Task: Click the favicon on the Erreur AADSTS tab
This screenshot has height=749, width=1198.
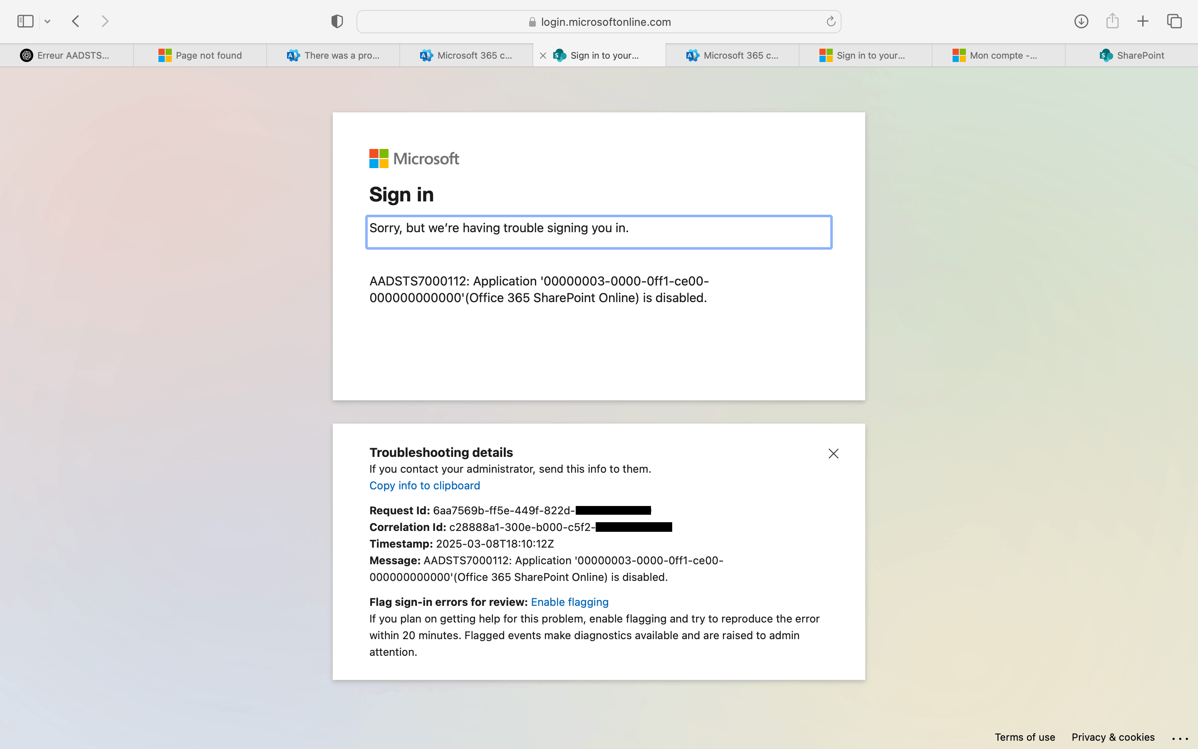Action: click(x=27, y=55)
